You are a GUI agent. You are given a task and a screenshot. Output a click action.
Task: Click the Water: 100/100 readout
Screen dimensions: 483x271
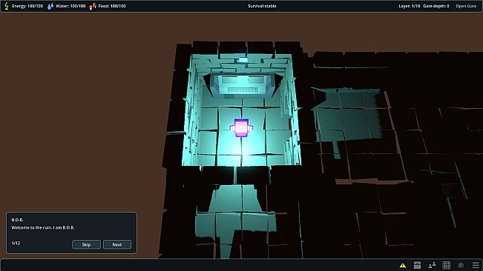[x=70, y=6]
